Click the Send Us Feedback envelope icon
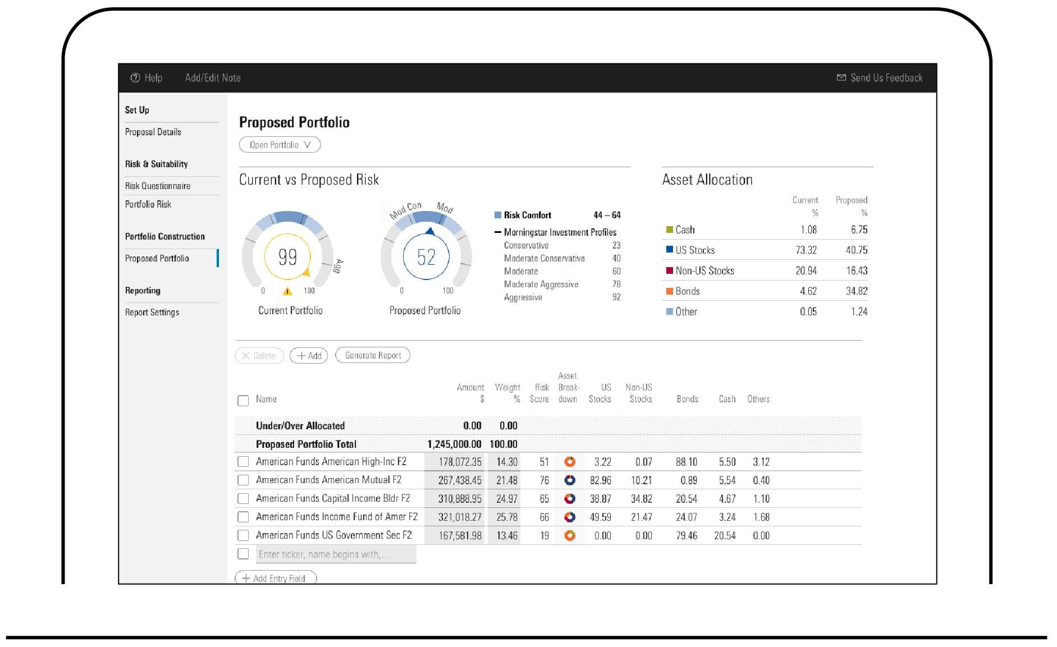1057x647 pixels. [841, 78]
